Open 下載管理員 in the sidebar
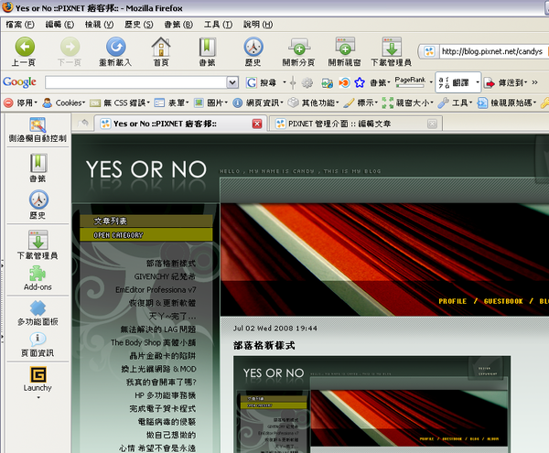 [38, 244]
